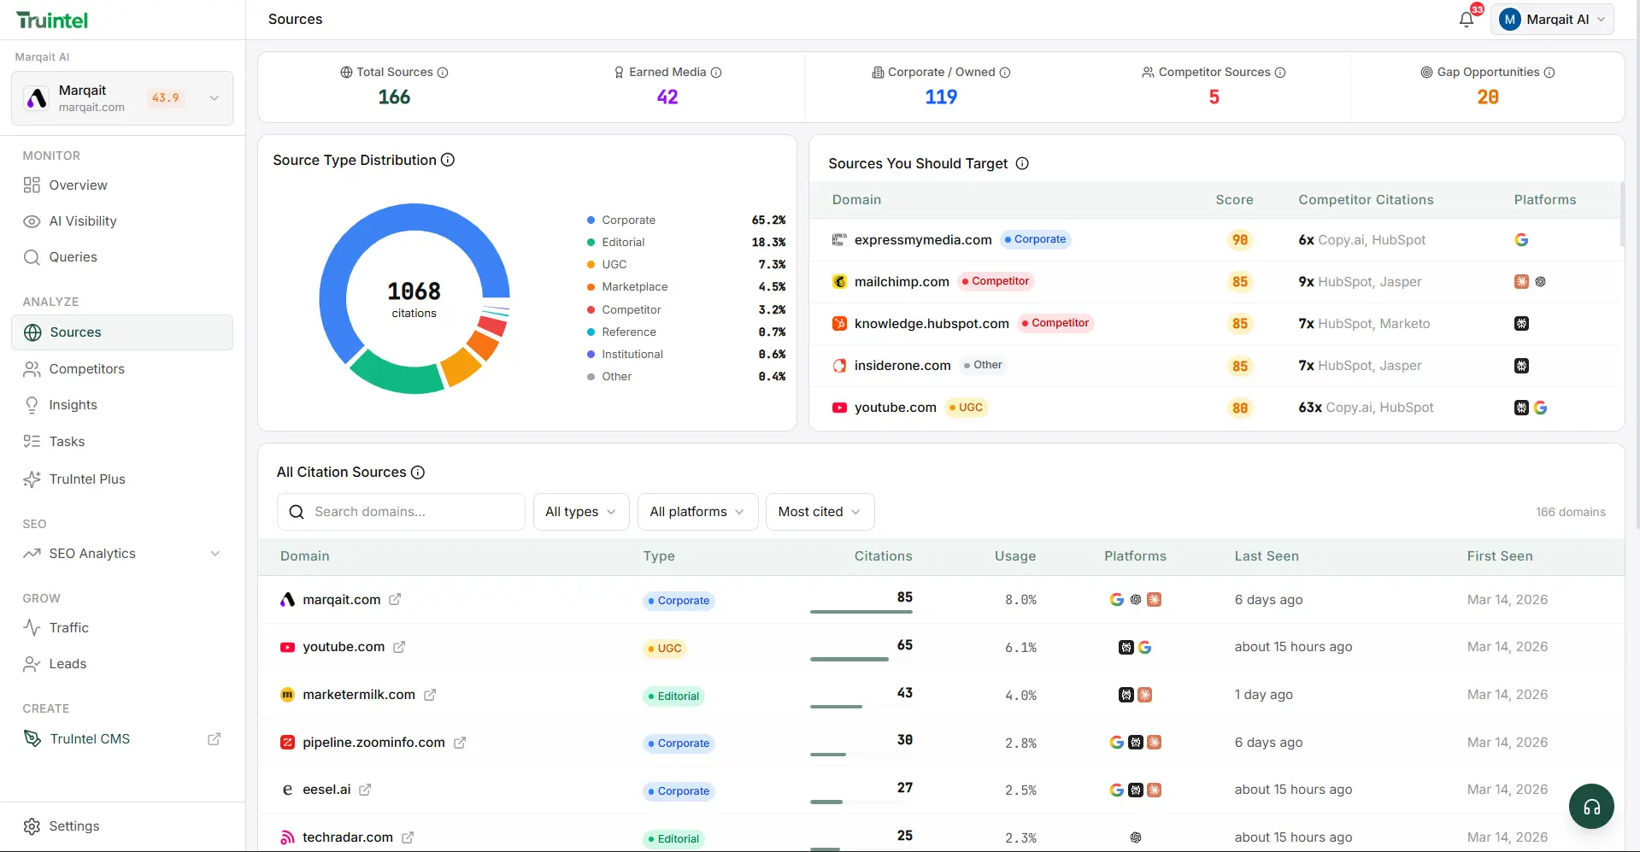Switch to Tasks in the sidebar
Screen dimensions: 1640x852
64,441
